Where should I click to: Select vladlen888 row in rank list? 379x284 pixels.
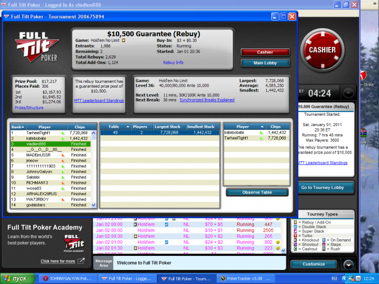click(x=50, y=144)
